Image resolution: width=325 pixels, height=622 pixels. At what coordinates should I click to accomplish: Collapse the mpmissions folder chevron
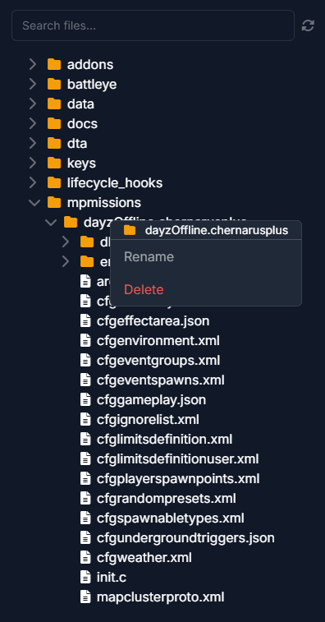34,203
